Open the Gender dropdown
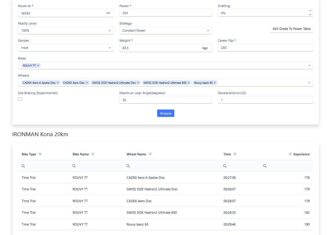The image size is (327, 235). click(x=109, y=48)
